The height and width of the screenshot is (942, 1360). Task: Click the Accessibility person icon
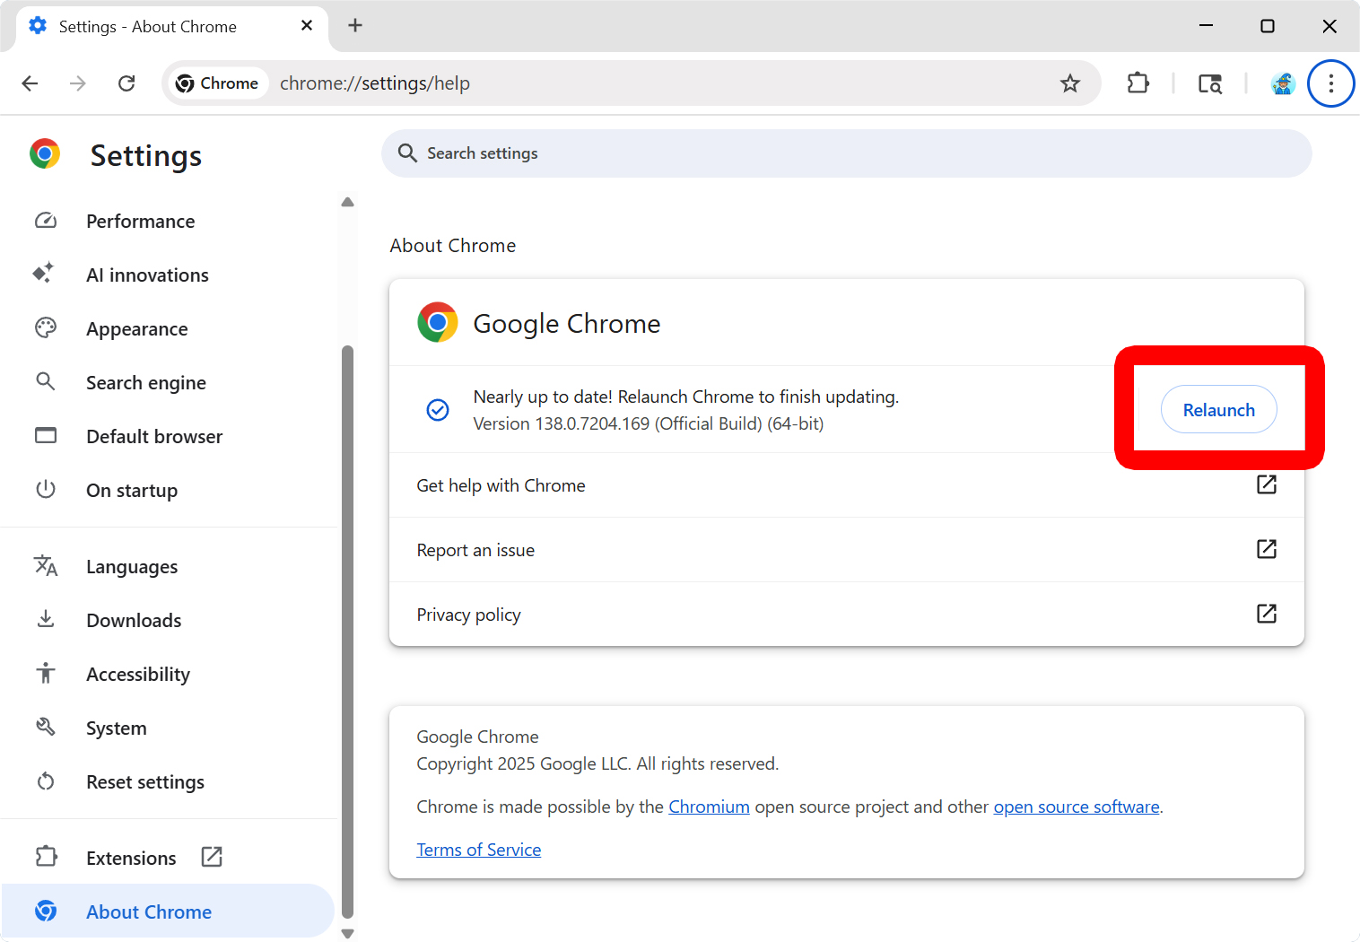[x=46, y=673]
